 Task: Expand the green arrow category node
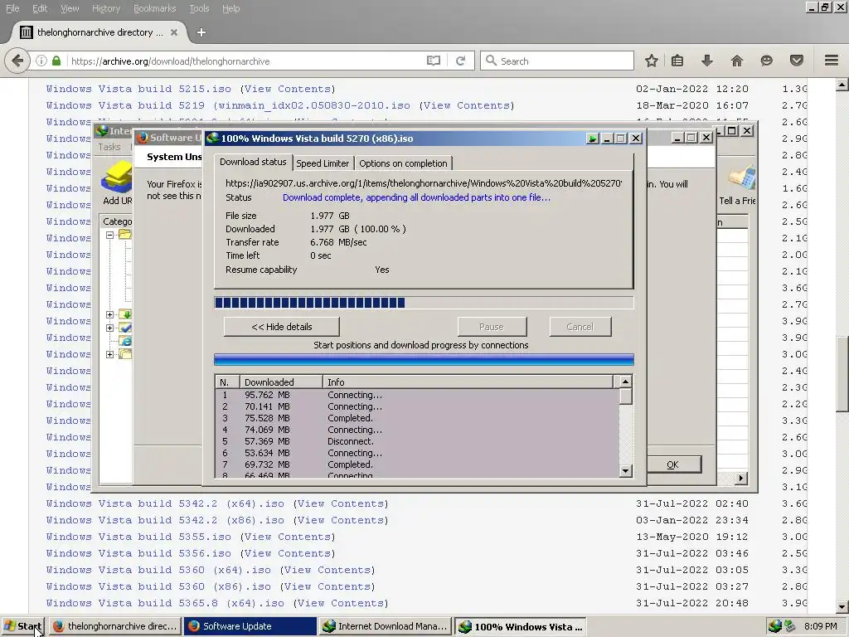[109, 314]
